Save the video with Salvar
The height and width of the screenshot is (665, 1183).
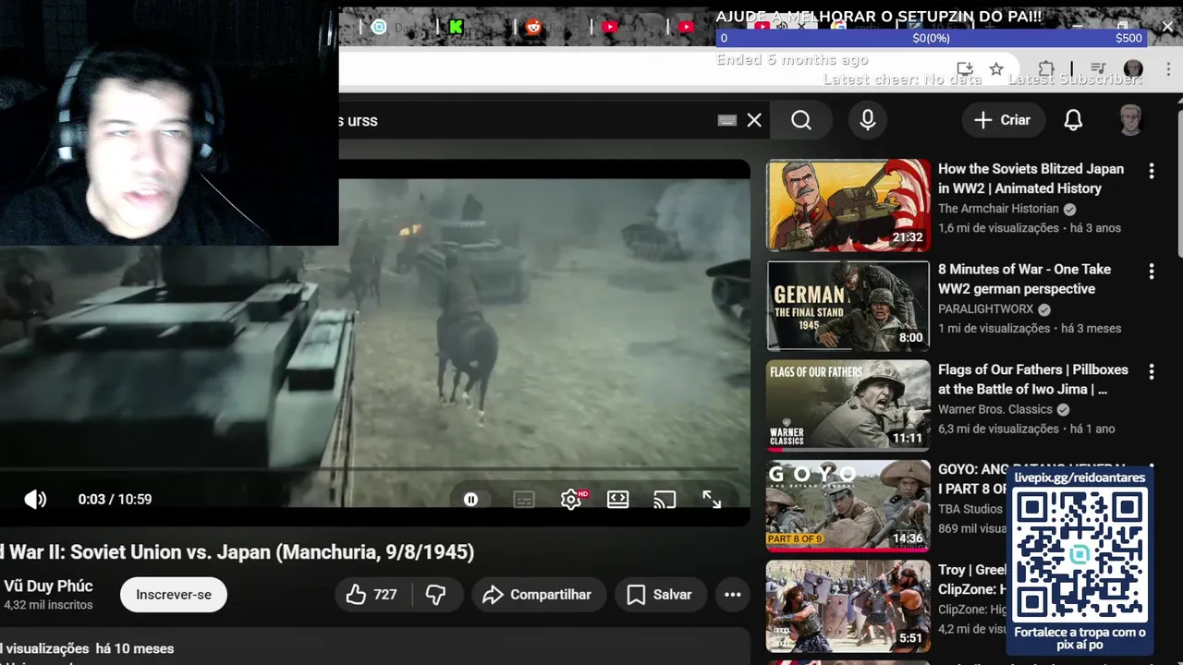point(659,595)
